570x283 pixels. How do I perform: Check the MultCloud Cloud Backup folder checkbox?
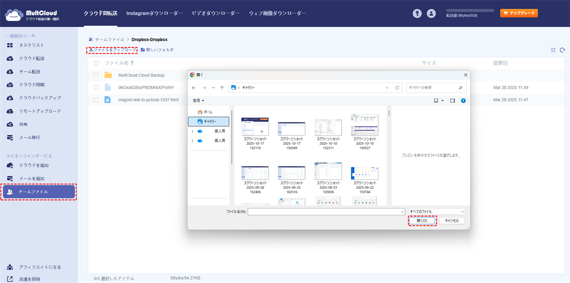pos(96,75)
